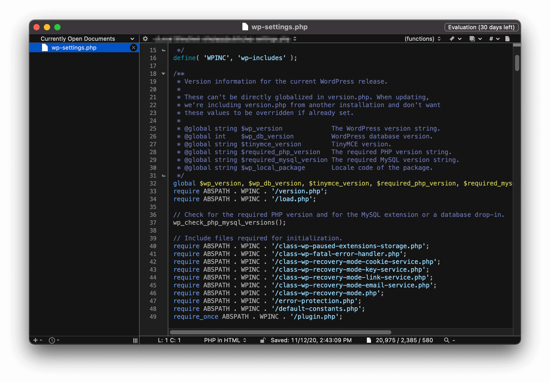Click the file path breadcrumb dropdown
Screen dimensions: 550x383
pyautogui.click(x=296, y=38)
